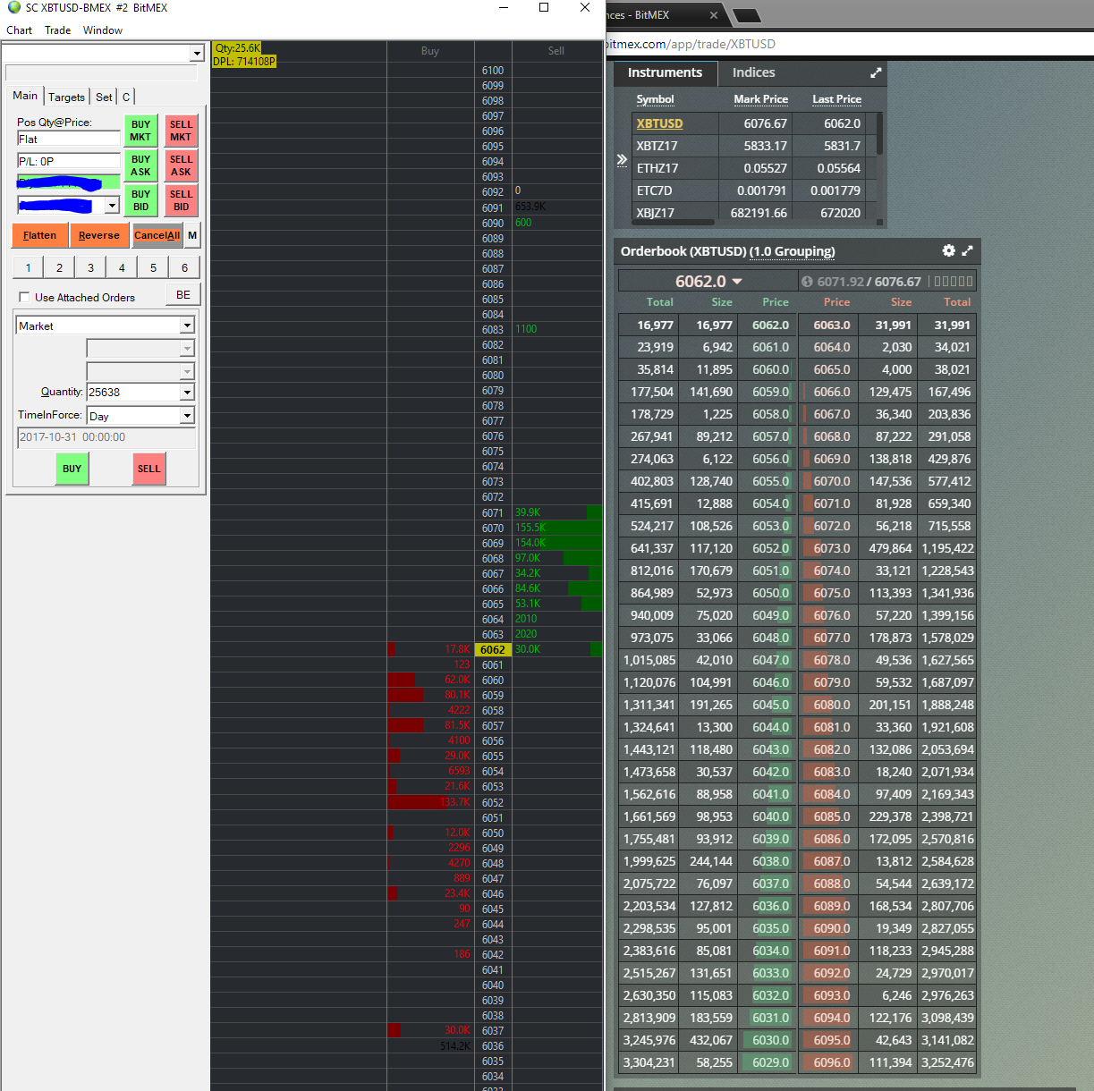Click the BE button

tap(183, 295)
